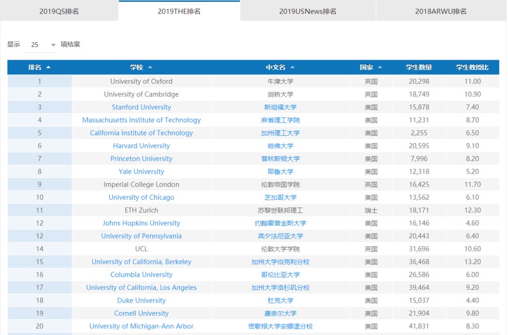Screen dimensions: 508x335
Task: Open University of California, Los Angeles link
Action: coord(141,288)
